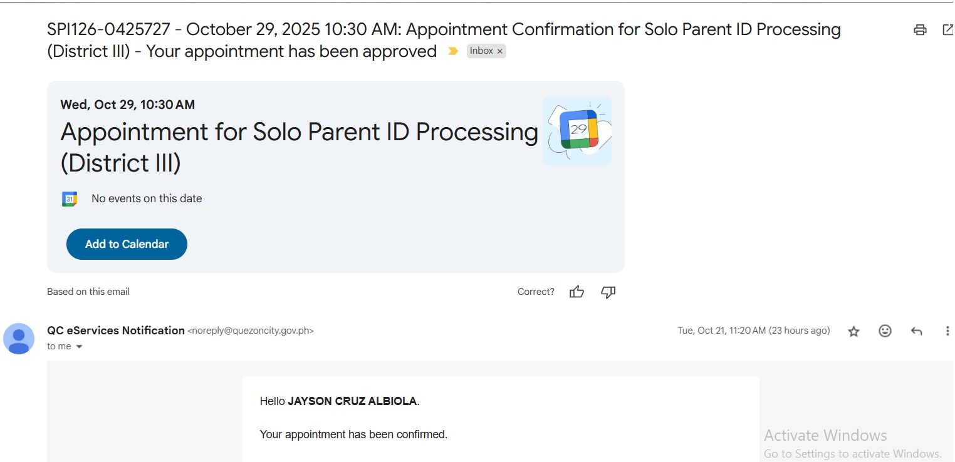Click the sender's profile avatar
The width and height of the screenshot is (955, 462).
click(19, 339)
